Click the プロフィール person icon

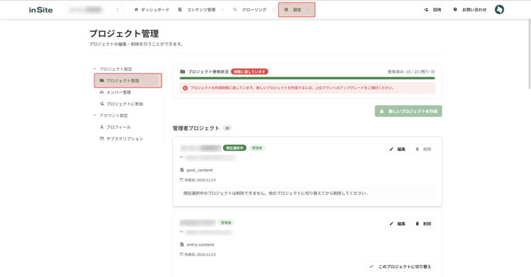(102, 127)
